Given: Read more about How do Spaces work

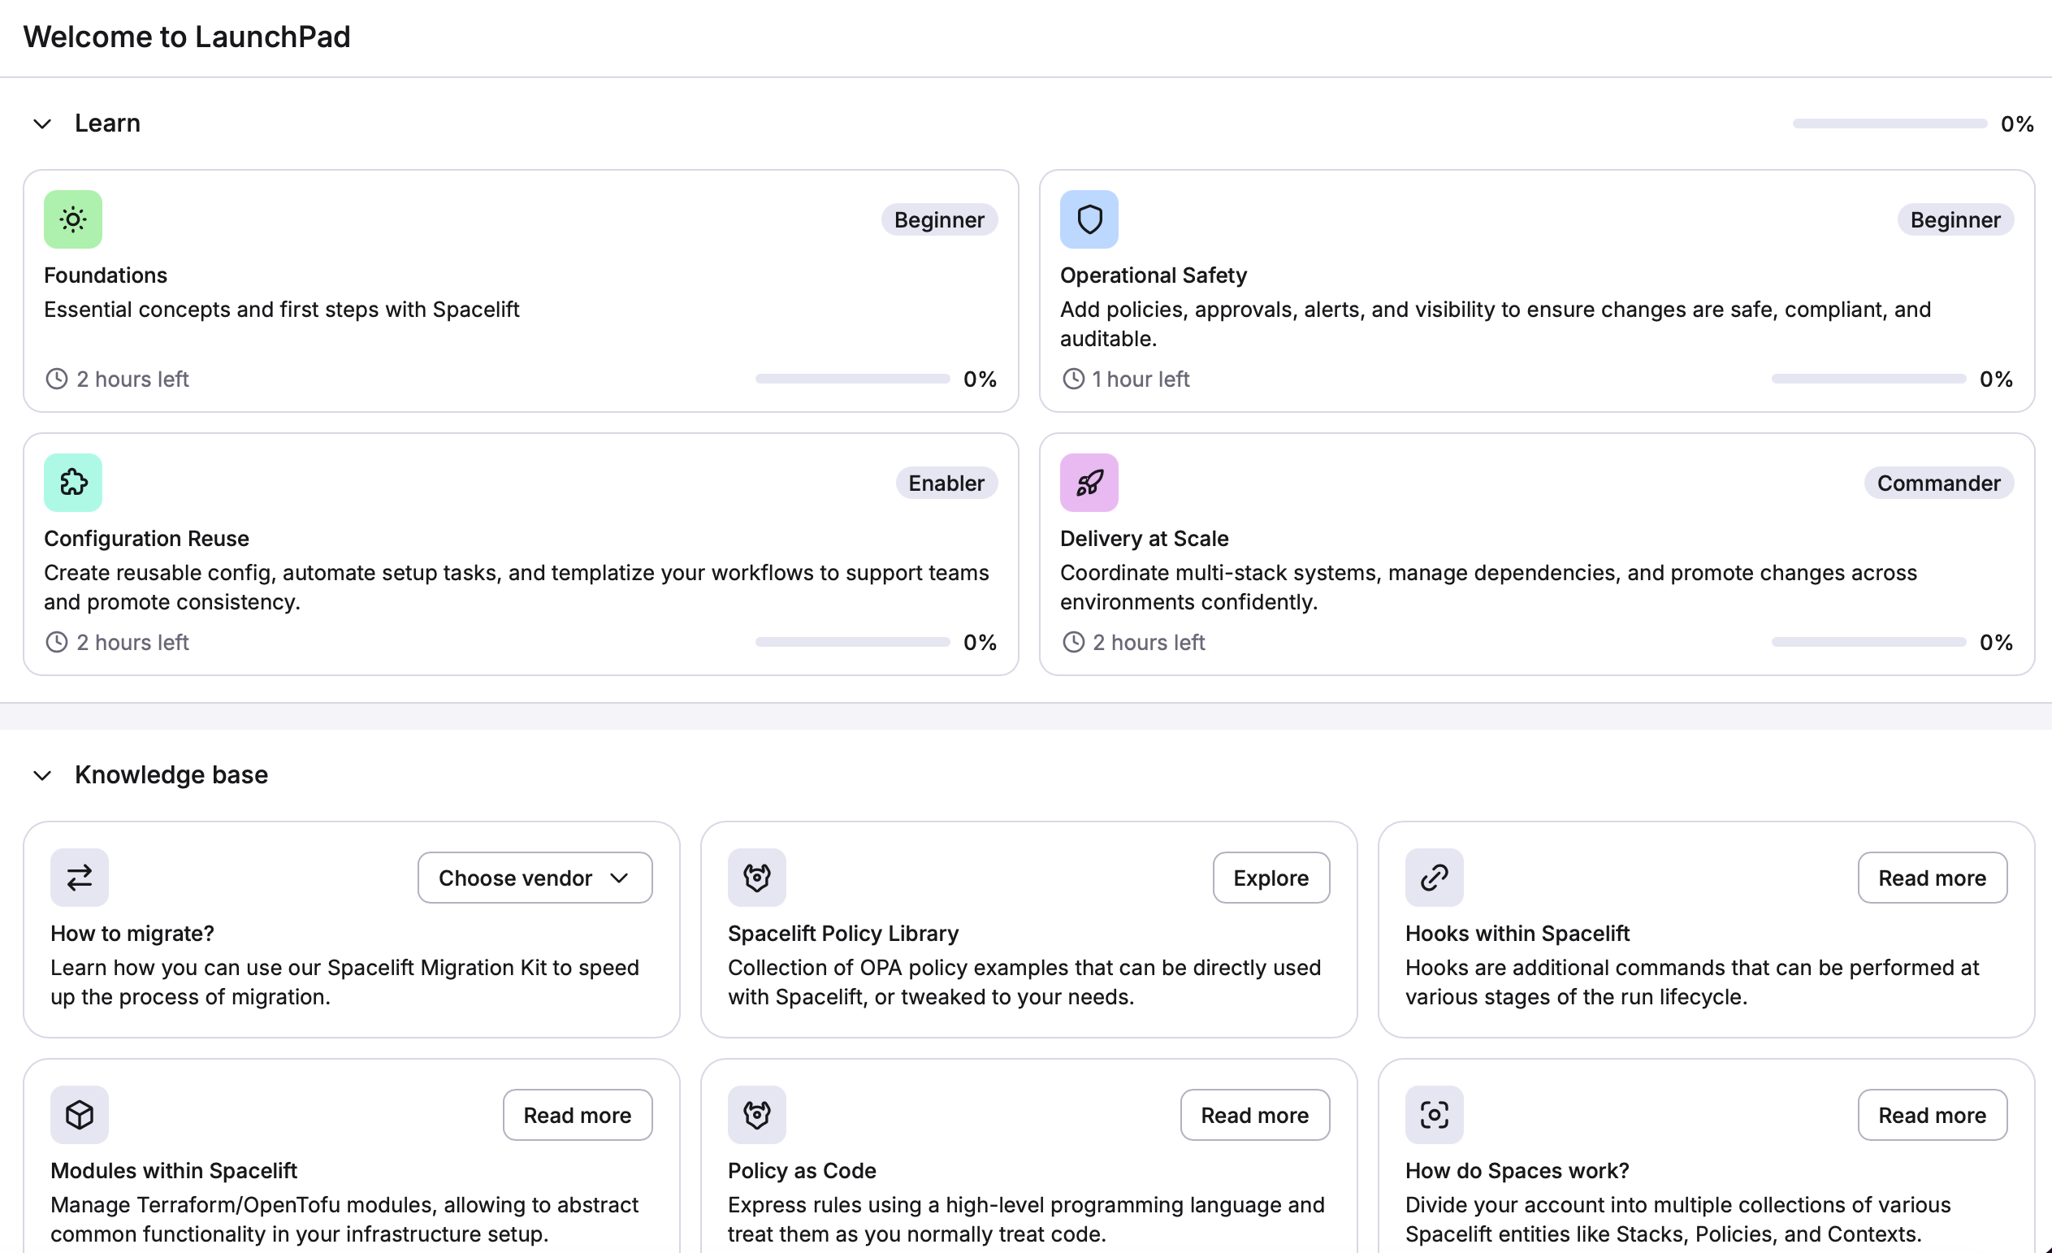Looking at the screenshot, I should (x=1932, y=1115).
